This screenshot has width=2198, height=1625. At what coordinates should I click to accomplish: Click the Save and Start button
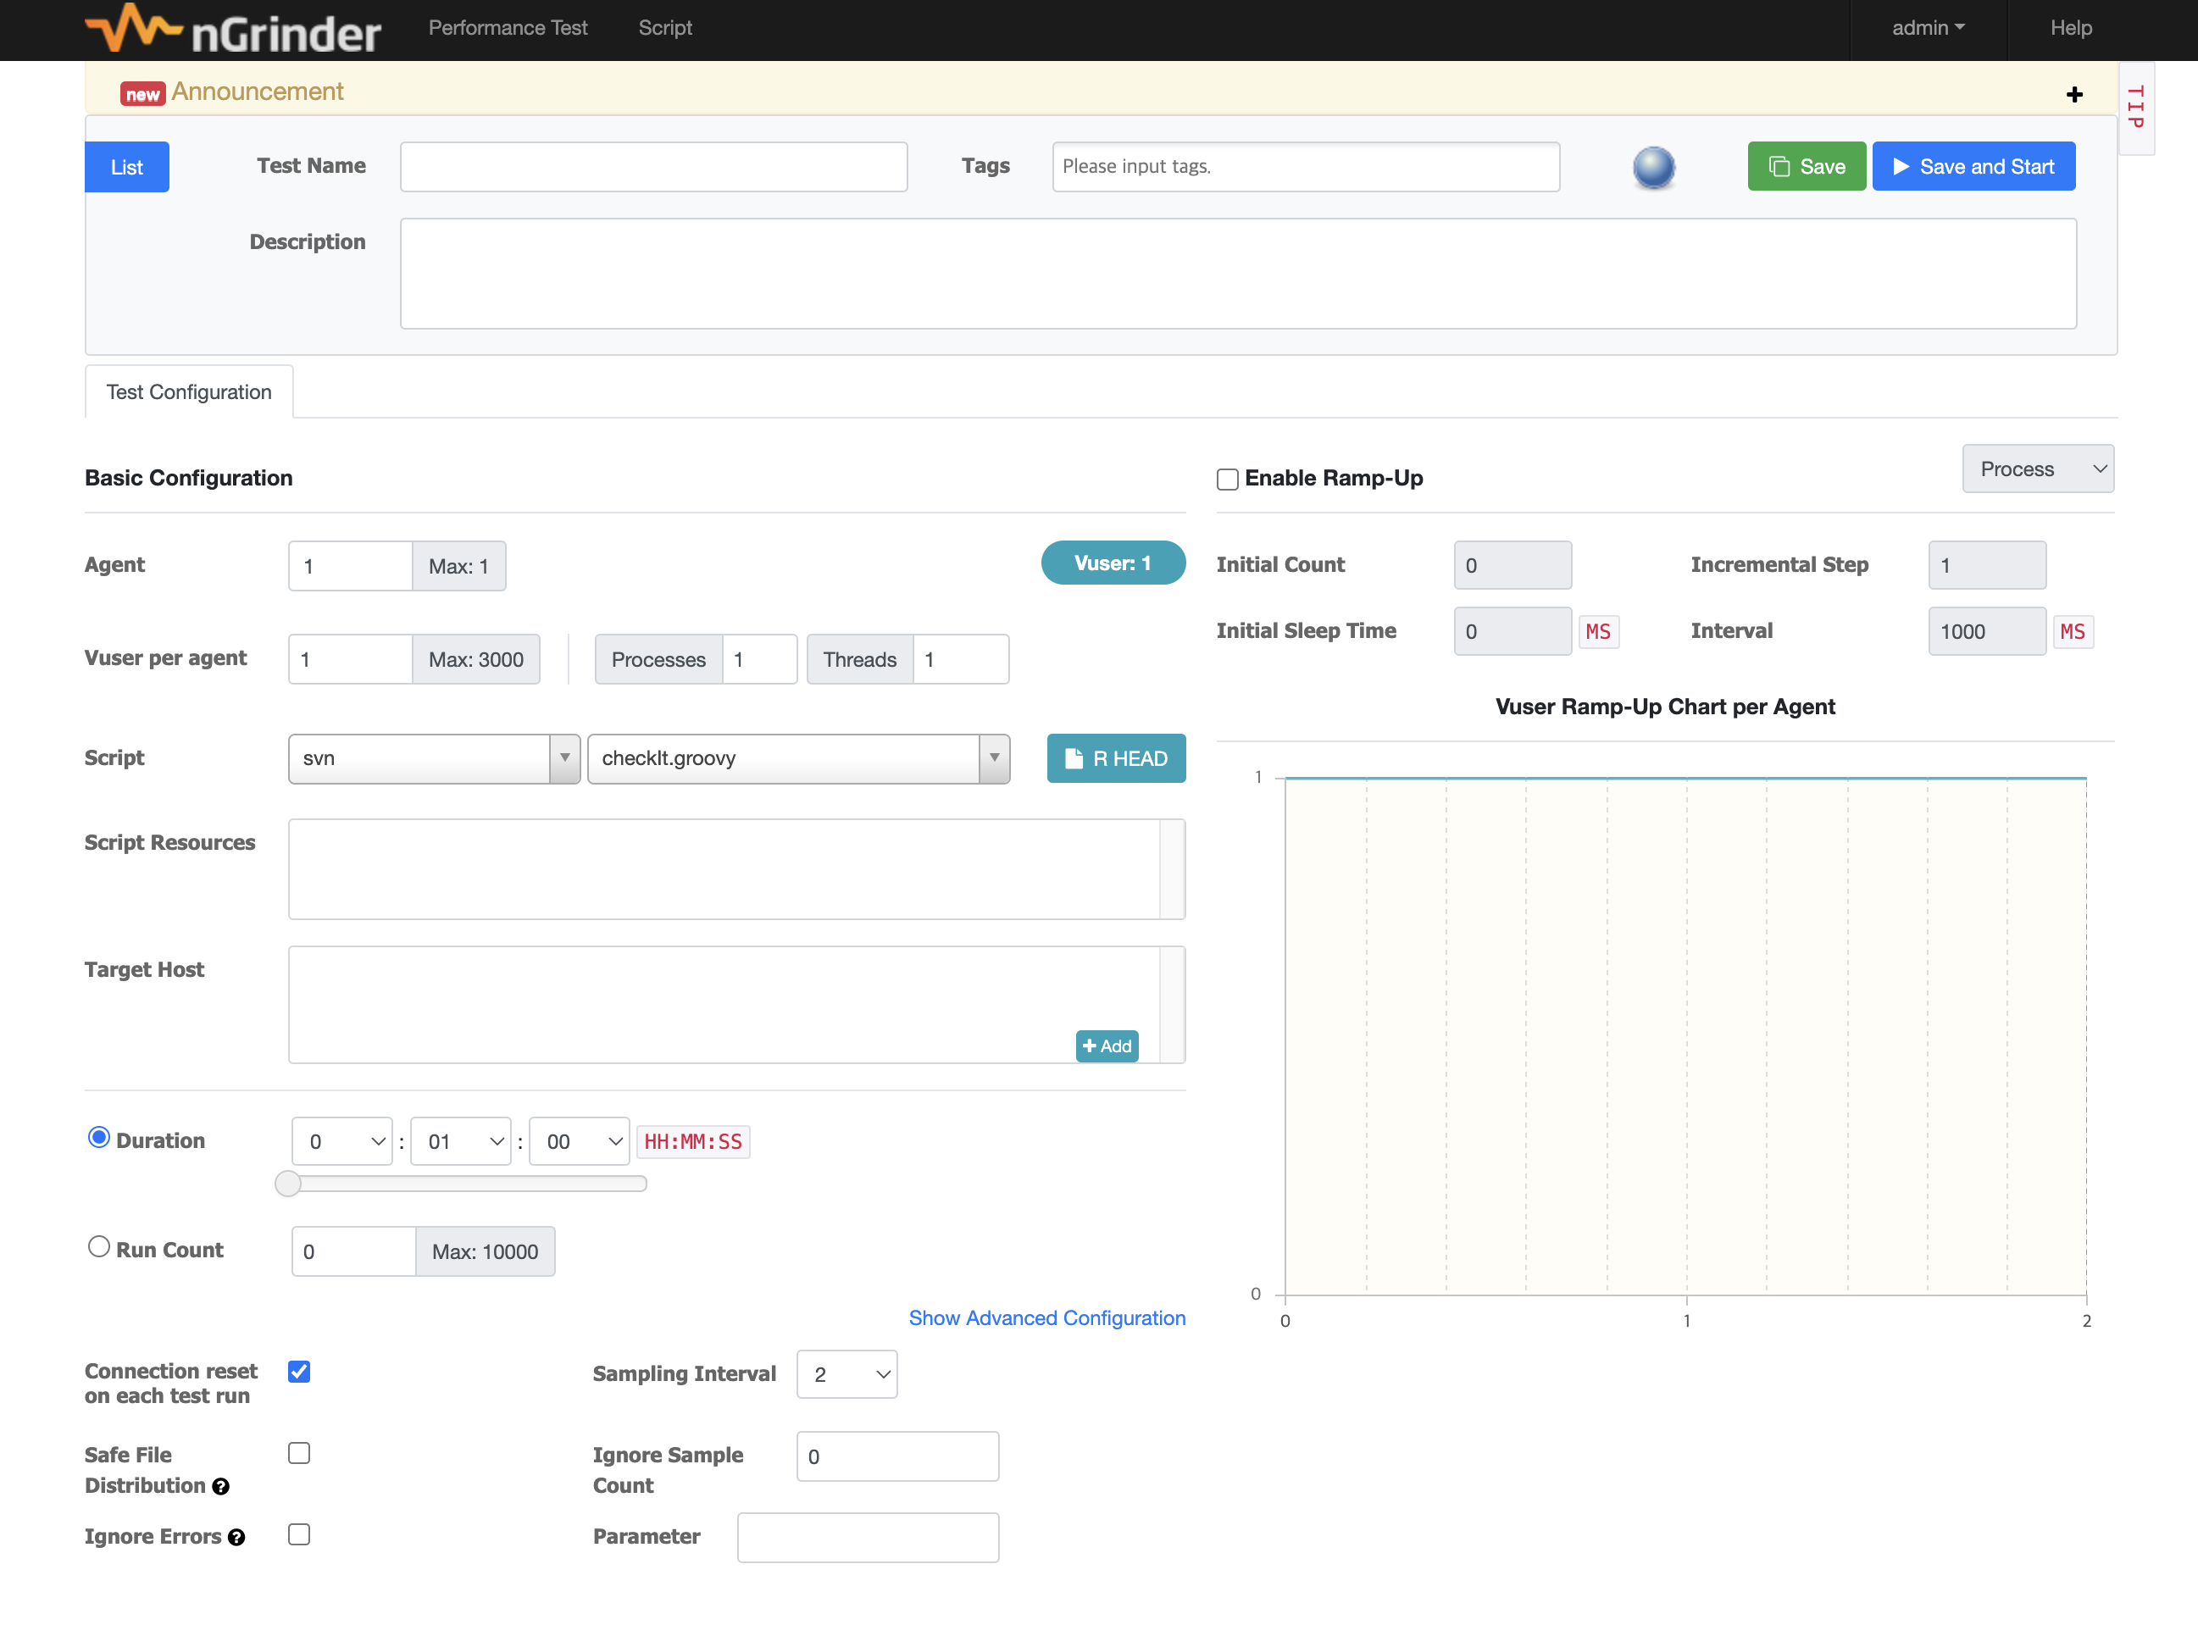click(x=1973, y=166)
